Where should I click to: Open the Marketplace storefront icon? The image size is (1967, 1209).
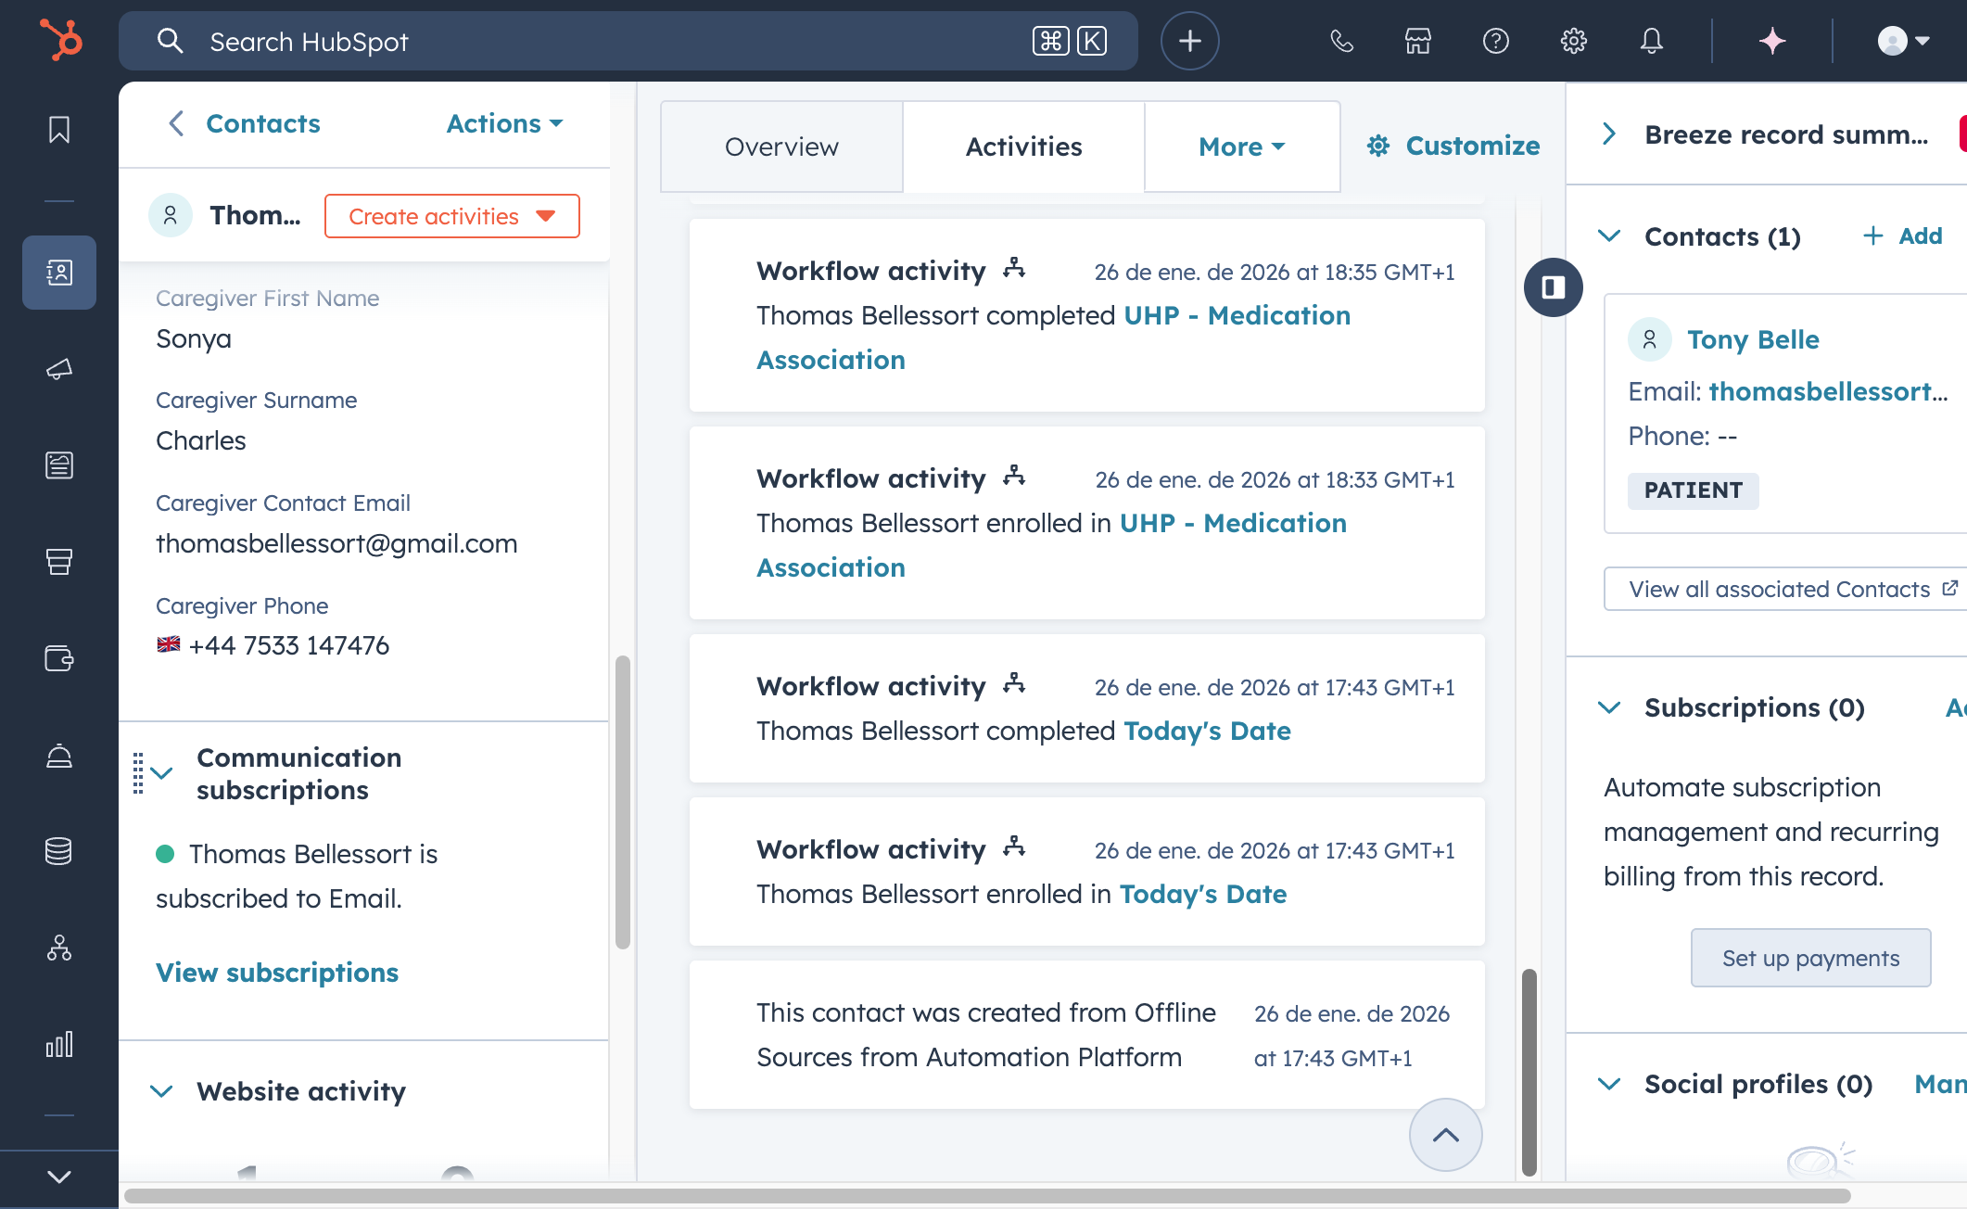pyautogui.click(x=1418, y=41)
